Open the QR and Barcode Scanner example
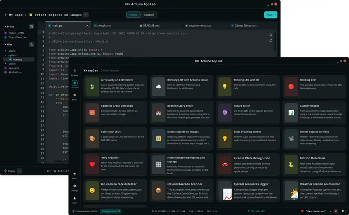Screen dimensions: 349x215 tap(182, 191)
